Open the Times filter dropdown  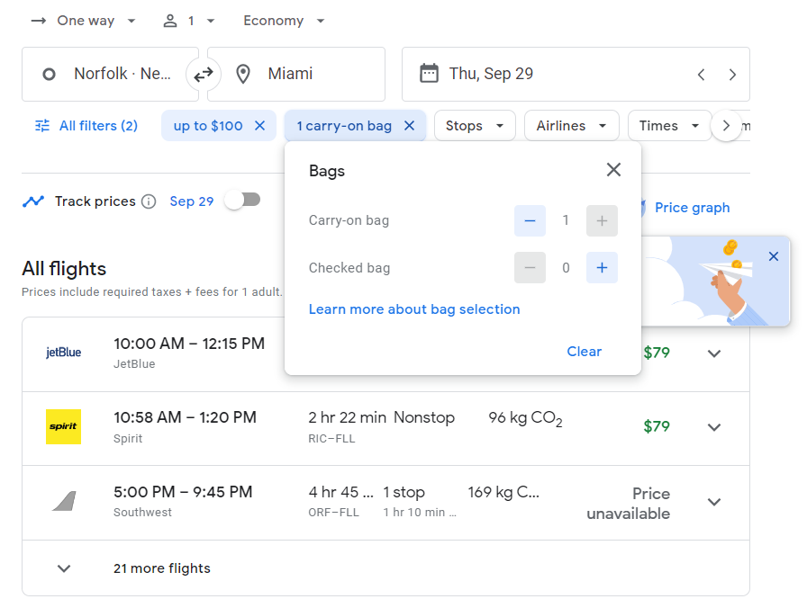click(x=669, y=126)
